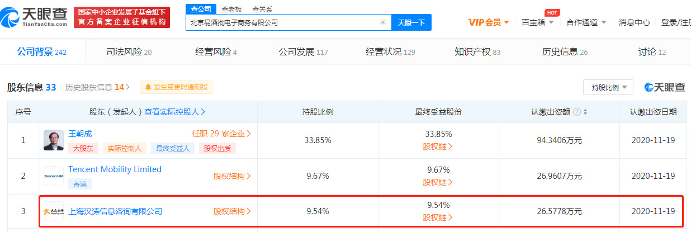
Task: Open 历史股东信息 14 link
Action: click(98, 87)
